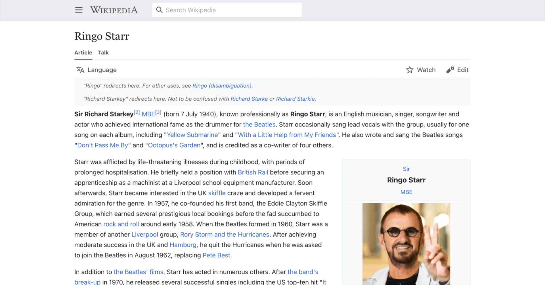Open the Language selector
Viewport: 545px width, 285px height.
(x=97, y=70)
